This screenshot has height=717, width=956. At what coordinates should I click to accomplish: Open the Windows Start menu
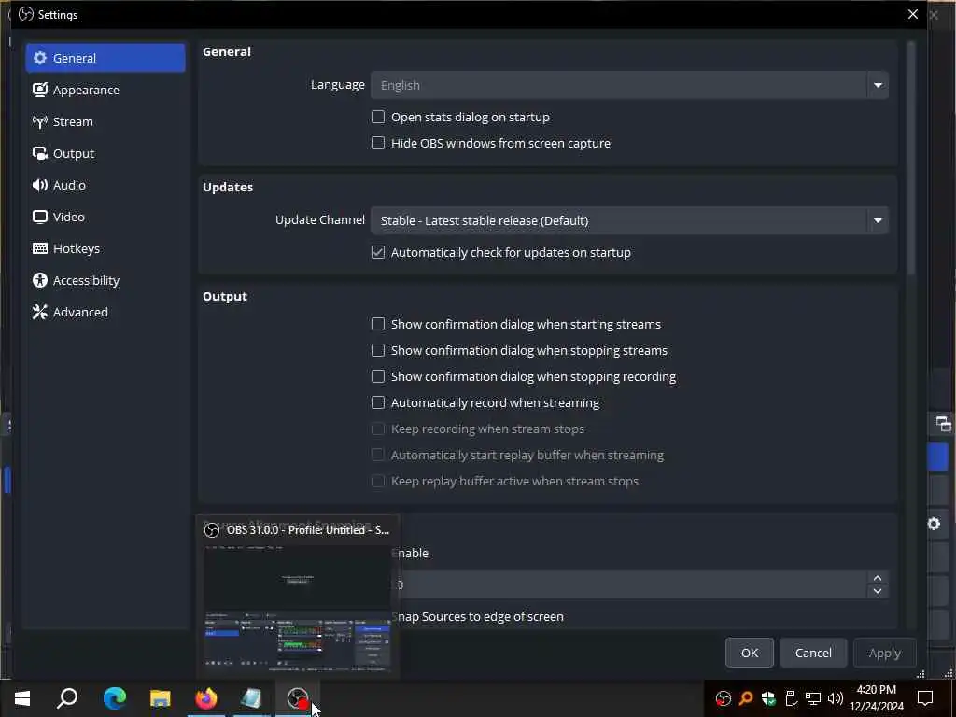click(22, 698)
